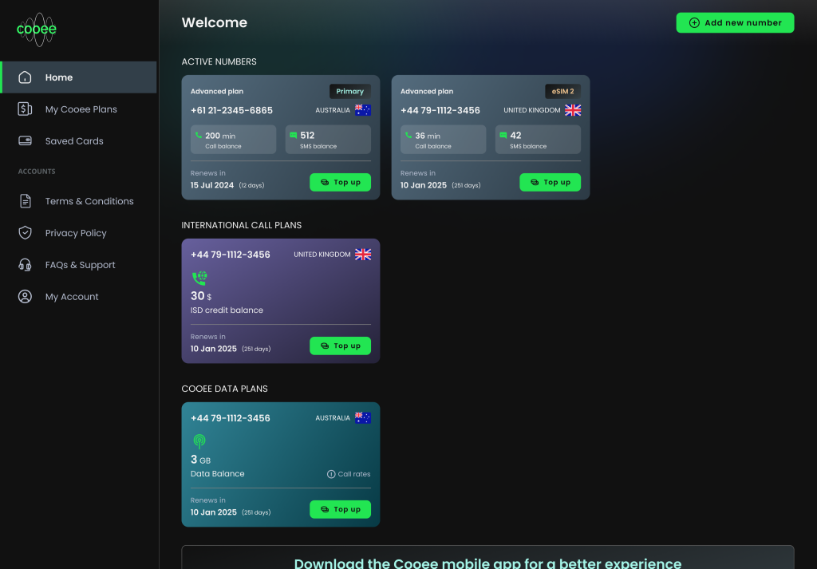Click the Saved Cards card icon
The height and width of the screenshot is (569, 817).
click(25, 141)
